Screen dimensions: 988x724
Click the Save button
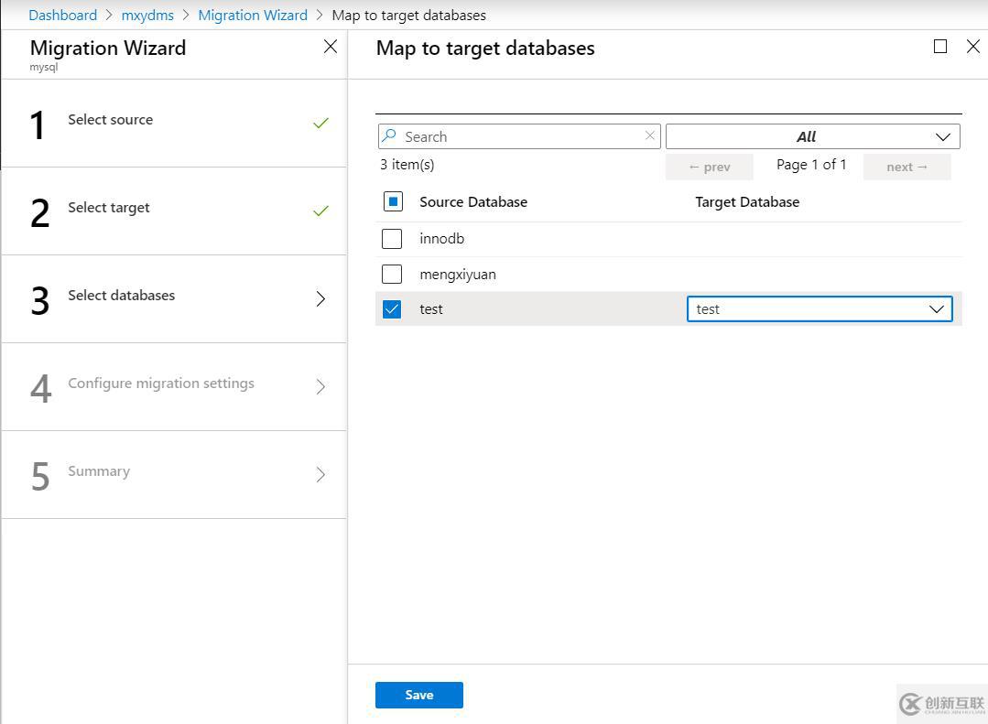(418, 695)
